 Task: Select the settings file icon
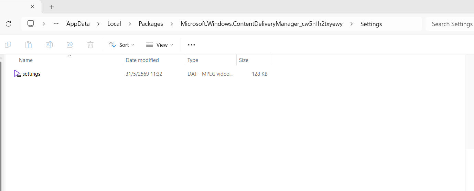[18, 74]
